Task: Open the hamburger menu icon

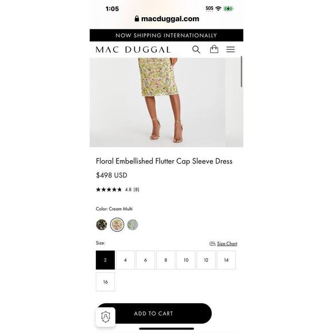Action: (230, 49)
